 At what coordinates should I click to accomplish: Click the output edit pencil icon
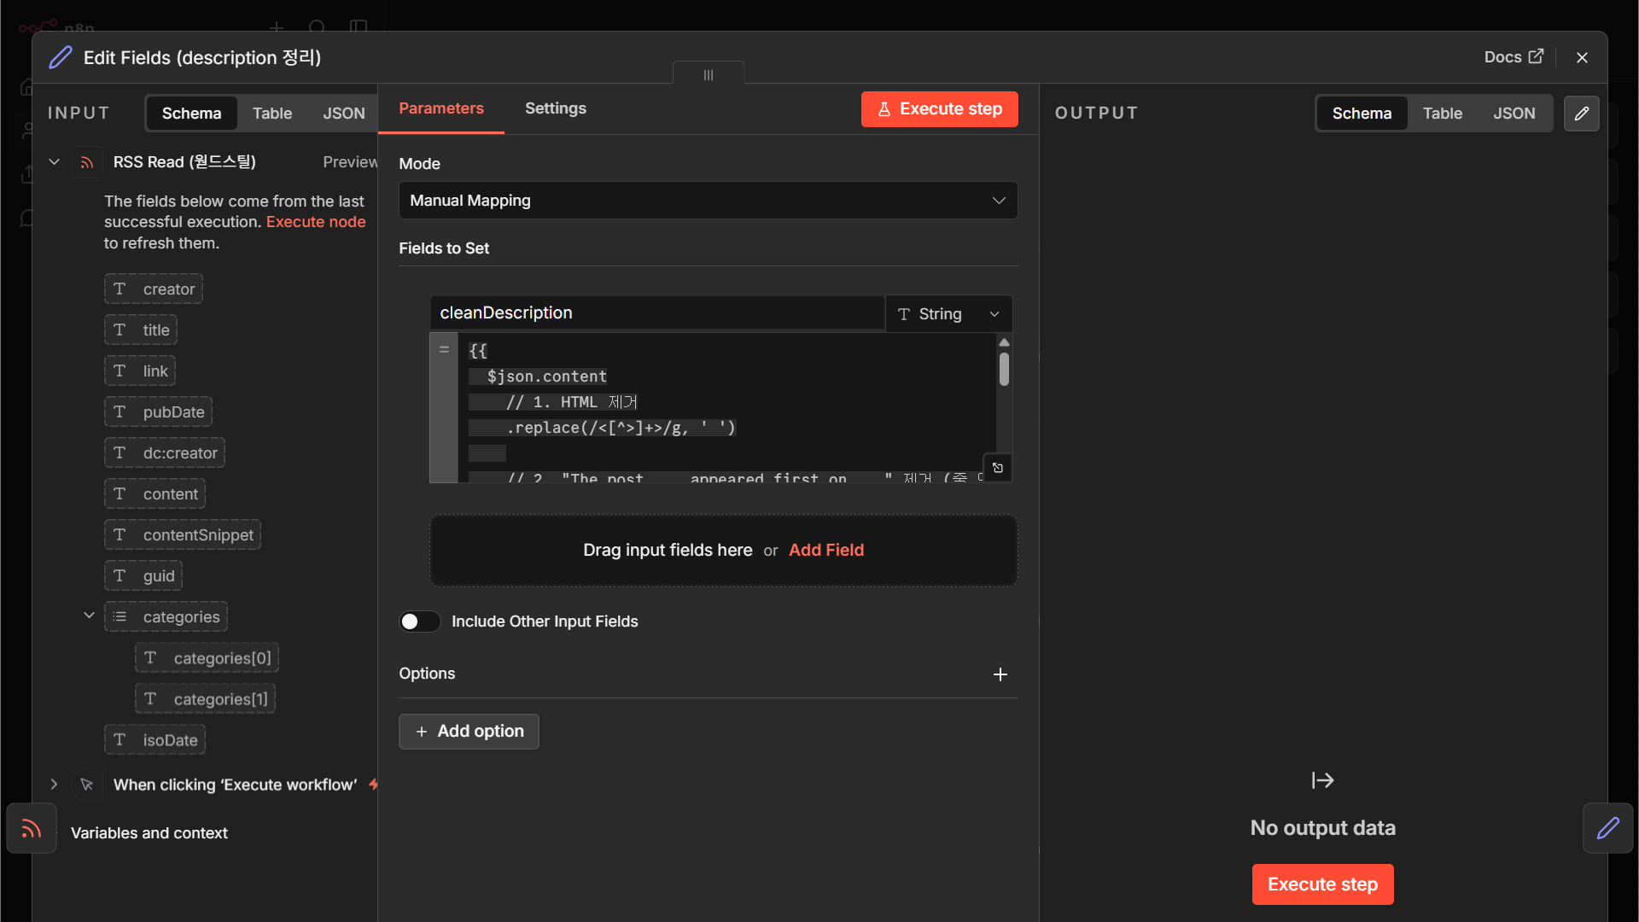(x=1581, y=114)
